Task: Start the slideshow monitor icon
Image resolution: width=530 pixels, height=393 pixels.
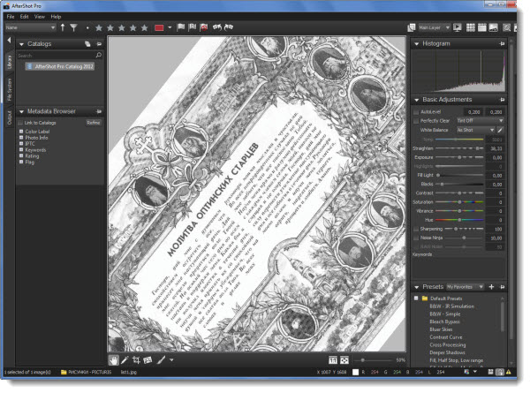Action: point(458,27)
